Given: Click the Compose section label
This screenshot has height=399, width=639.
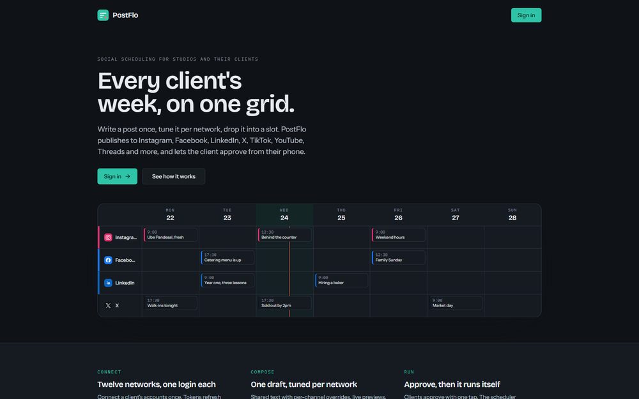Looking at the screenshot, I should 263,372.
